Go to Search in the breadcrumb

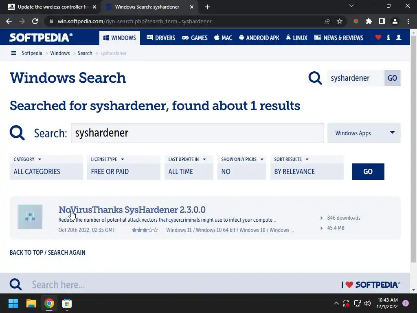pyautogui.click(x=85, y=53)
